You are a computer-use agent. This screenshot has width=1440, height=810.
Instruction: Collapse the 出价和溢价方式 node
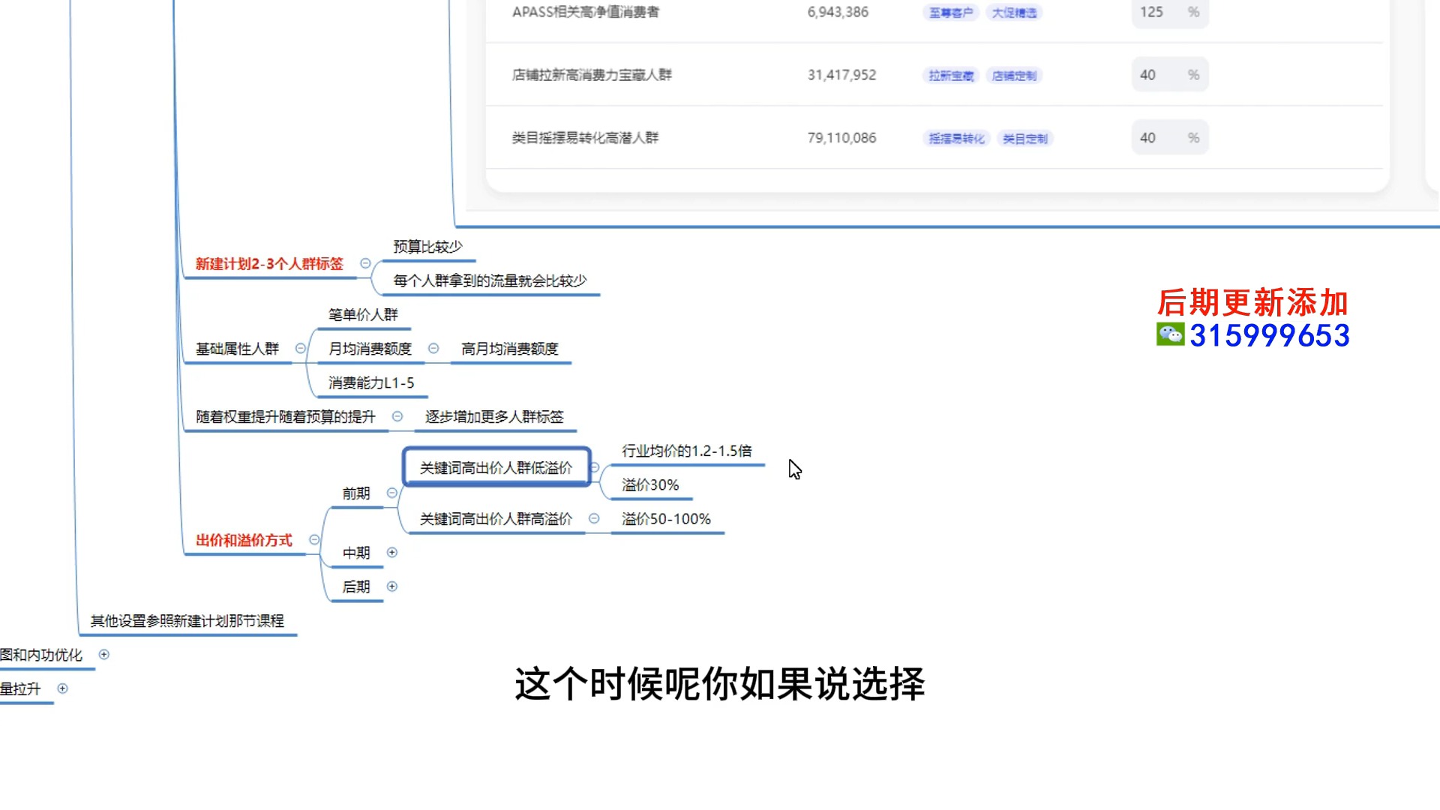[314, 540]
